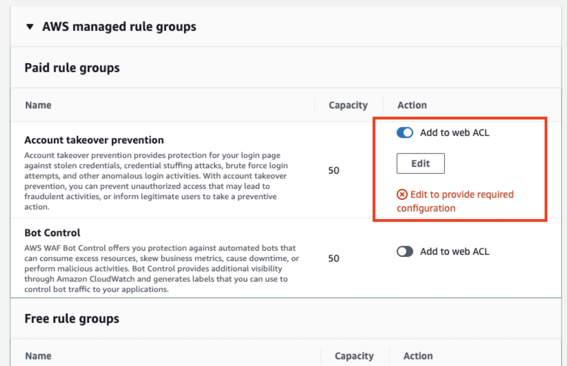Disable Account takeover prevention web ACL toggle
This screenshot has height=366, width=567.
coord(405,133)
